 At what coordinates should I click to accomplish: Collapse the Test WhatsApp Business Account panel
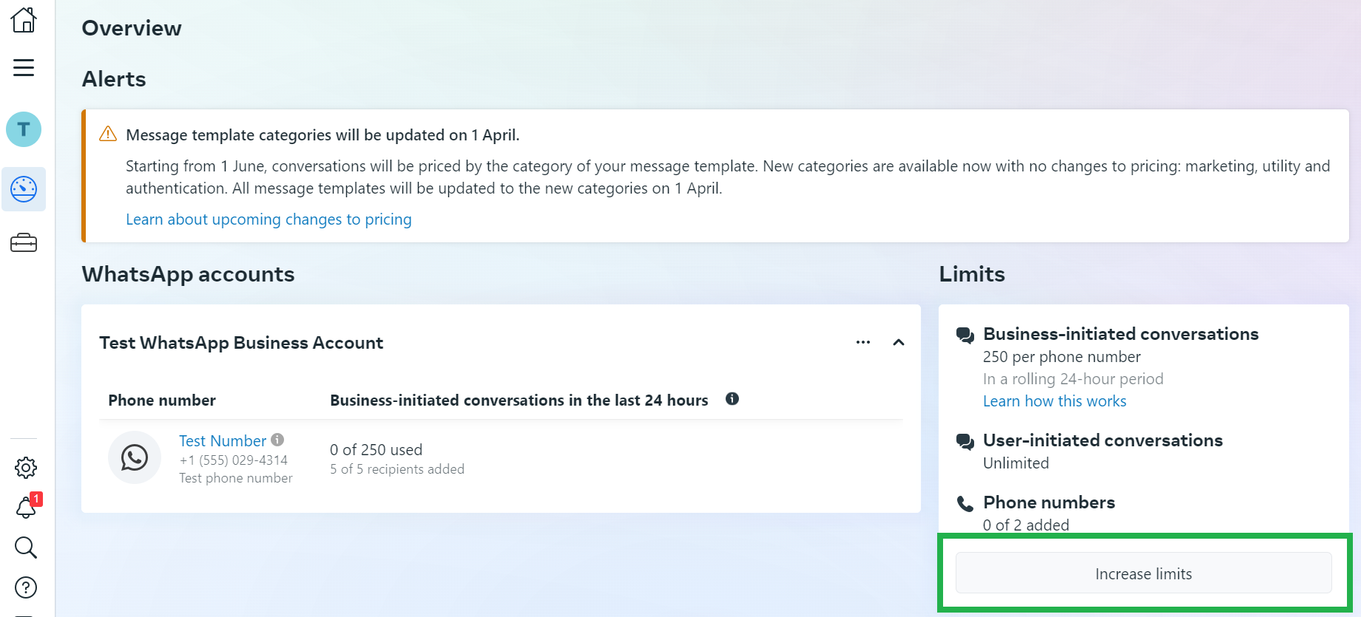pos(899,342)
